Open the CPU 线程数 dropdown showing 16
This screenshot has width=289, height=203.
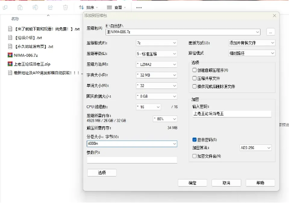tap(148, 107)
